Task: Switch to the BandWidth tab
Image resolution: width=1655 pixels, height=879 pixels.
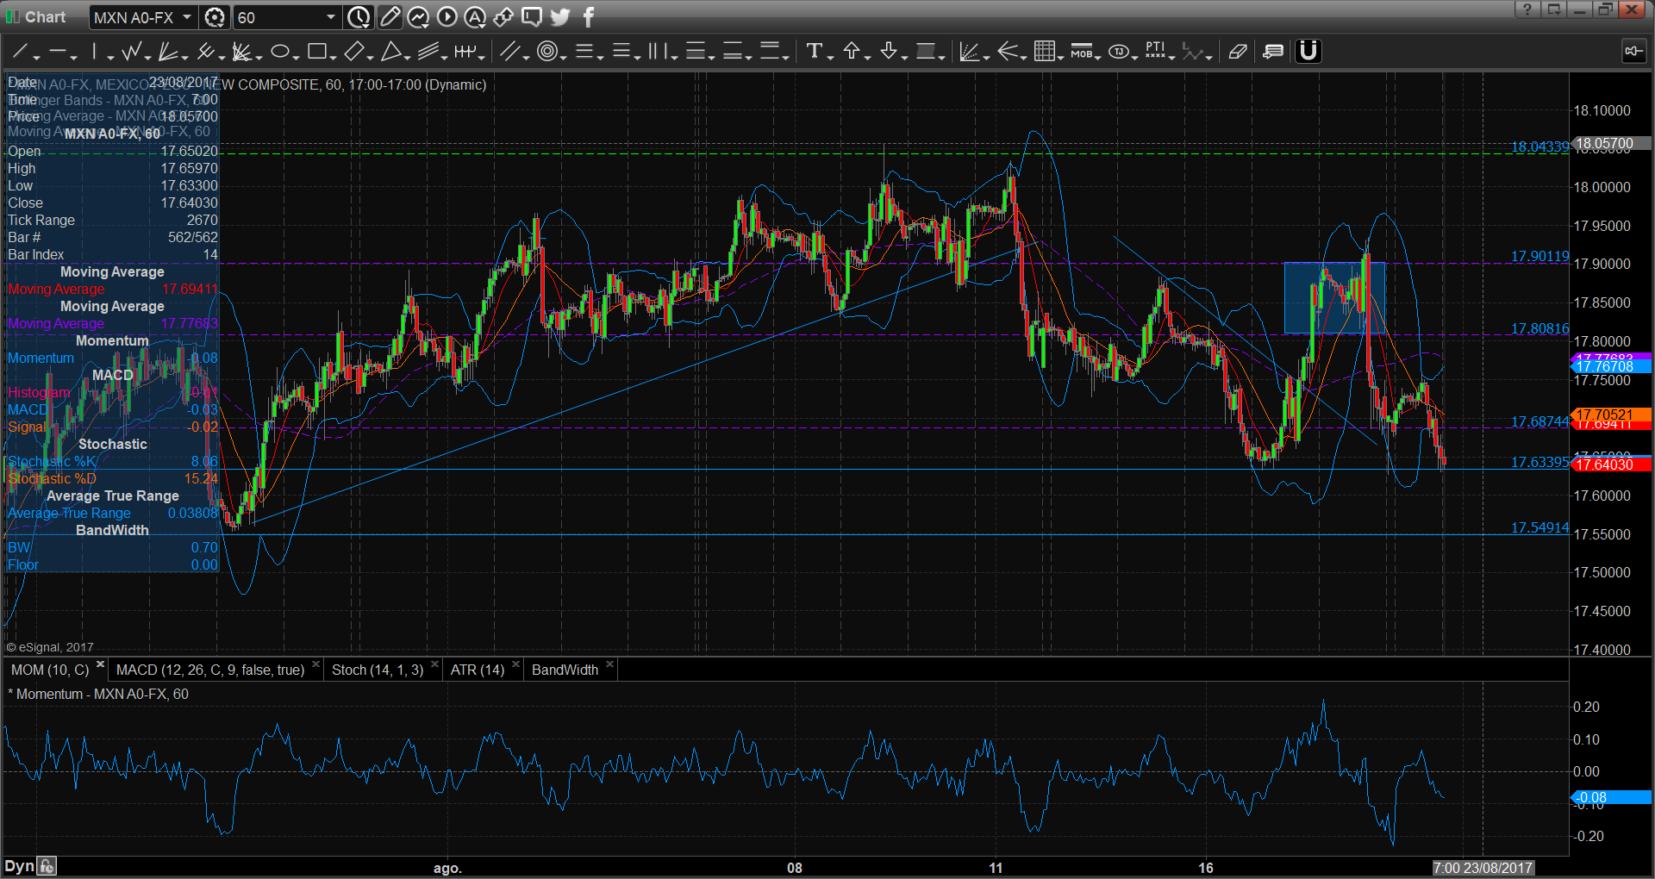Action: pos(565,670)
